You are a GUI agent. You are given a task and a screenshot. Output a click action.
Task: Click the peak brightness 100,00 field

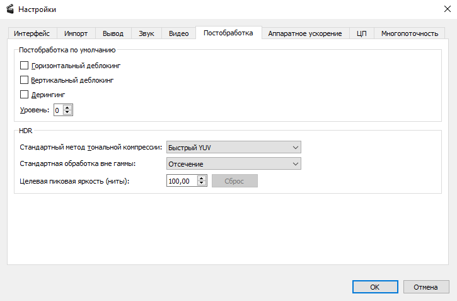click(x=182, y=181)
